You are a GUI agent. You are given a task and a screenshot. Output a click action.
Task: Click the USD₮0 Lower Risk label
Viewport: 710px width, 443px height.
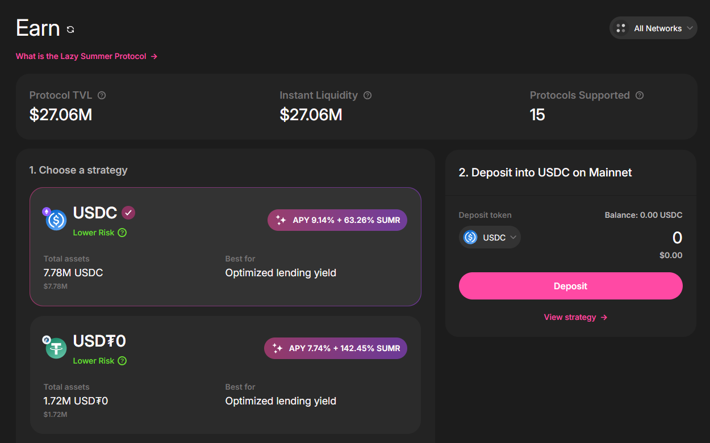pyautogui.click(x=94, y=361)
